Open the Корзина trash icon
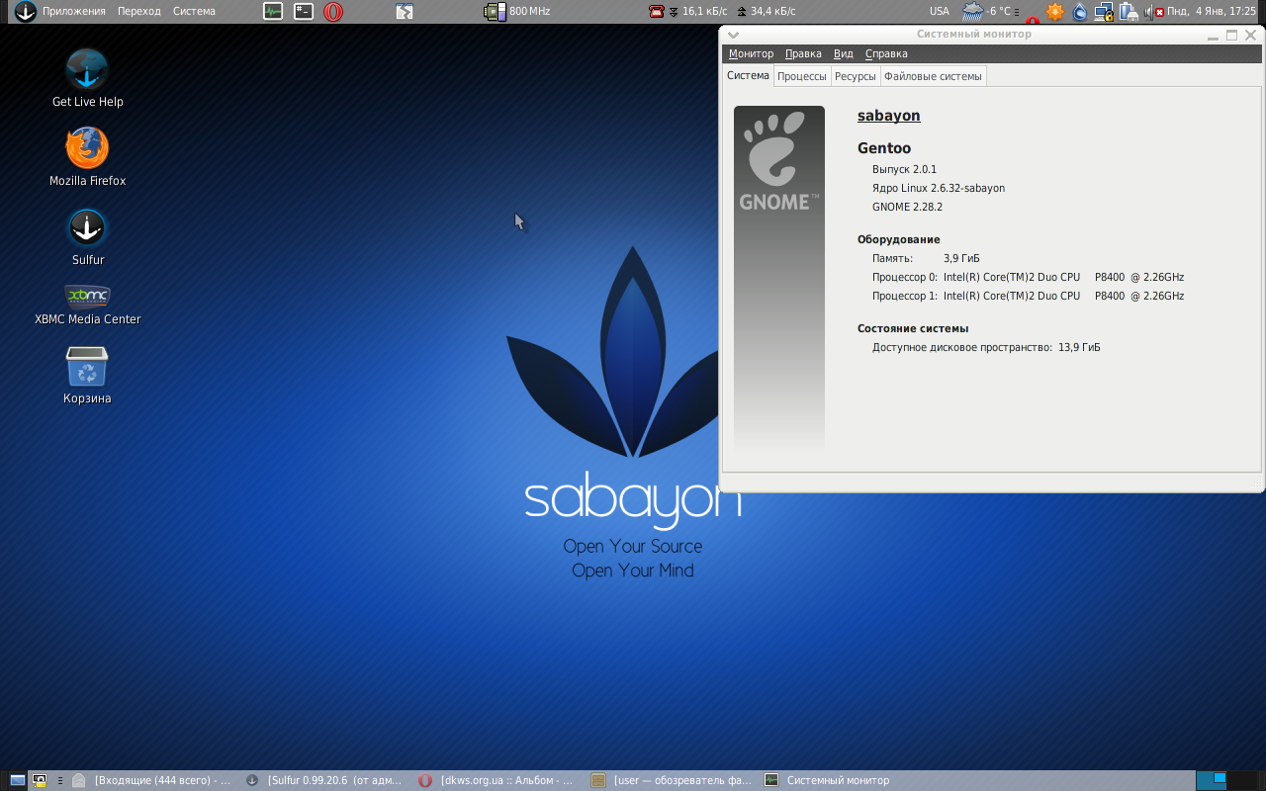1266x791 pixels. click(87, 376)
